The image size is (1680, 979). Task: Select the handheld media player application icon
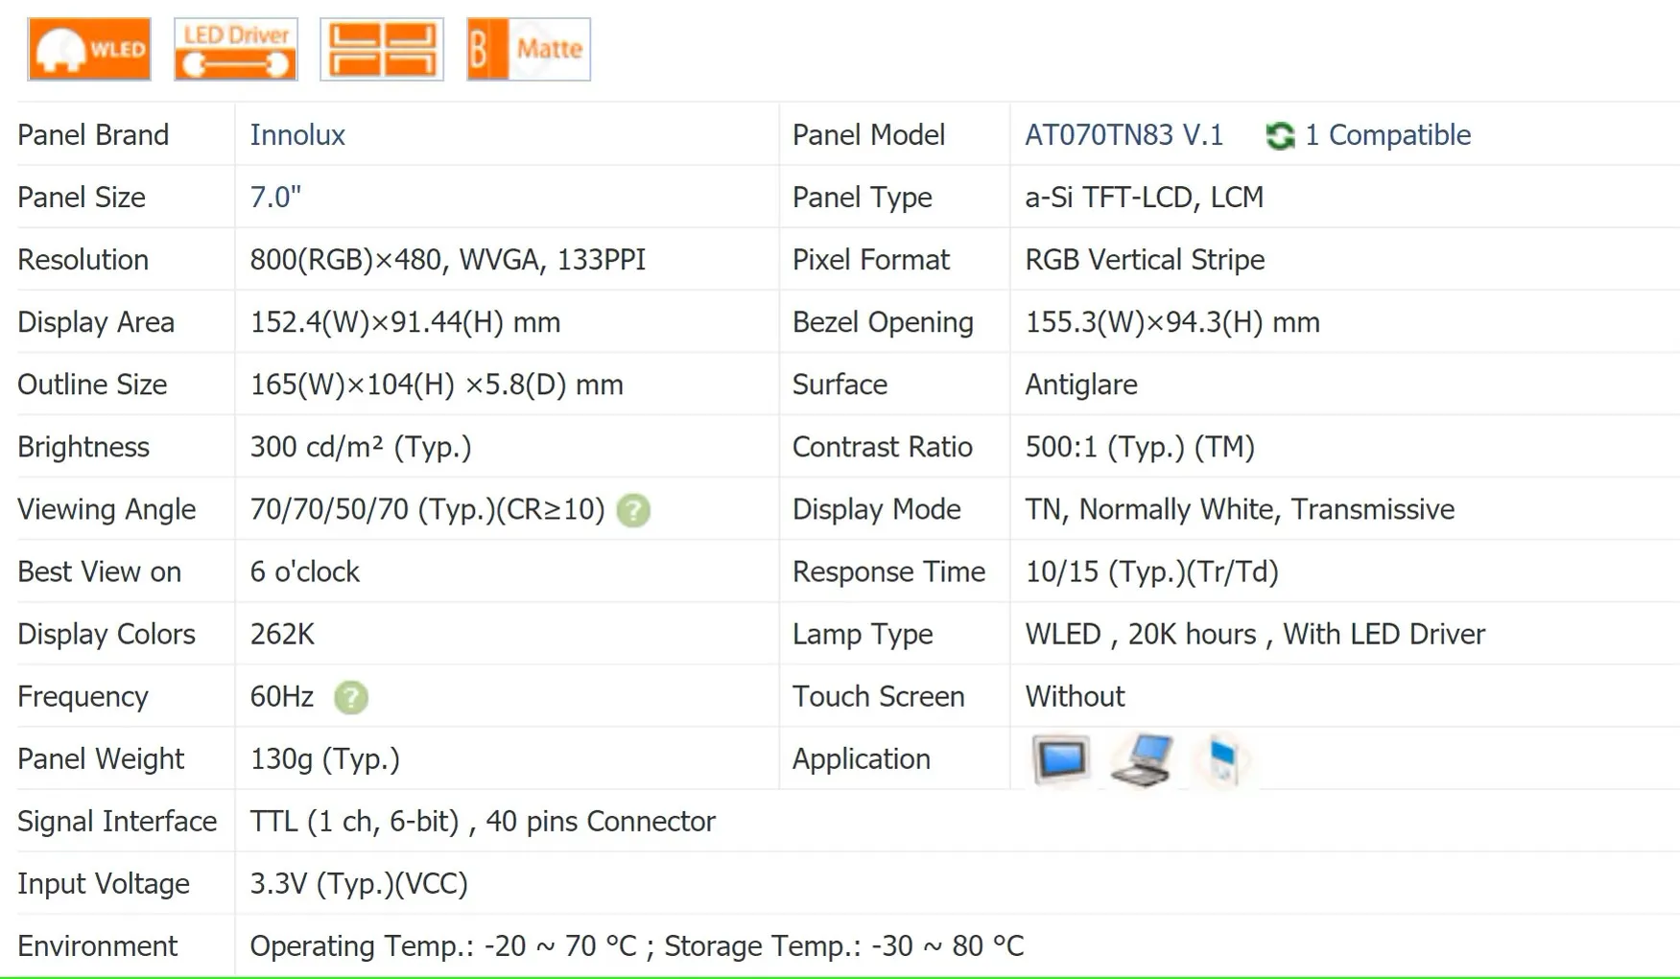pyautogui.click(x=1223, y=759)
